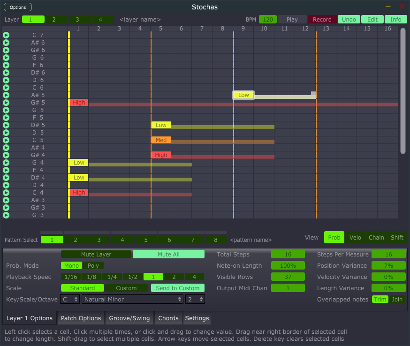Expand the Natural Minor scale dropdown
Screen dimensions: 410x346
click(x=133, y=299)
